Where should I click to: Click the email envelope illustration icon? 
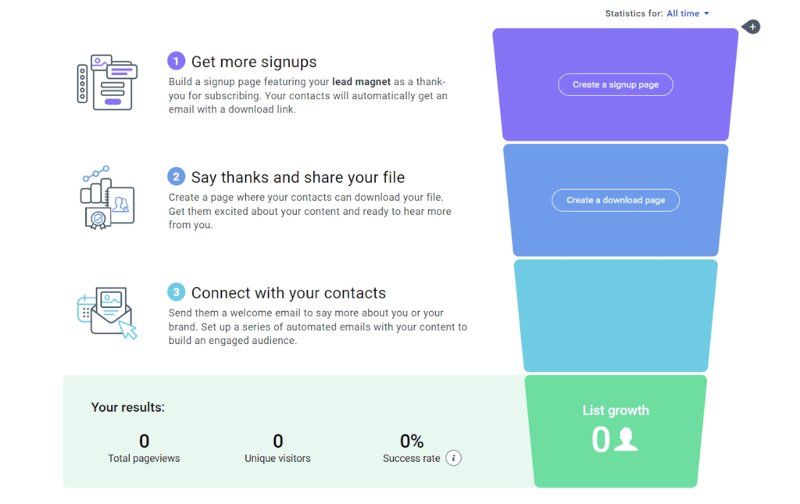(x=108, y=313)
